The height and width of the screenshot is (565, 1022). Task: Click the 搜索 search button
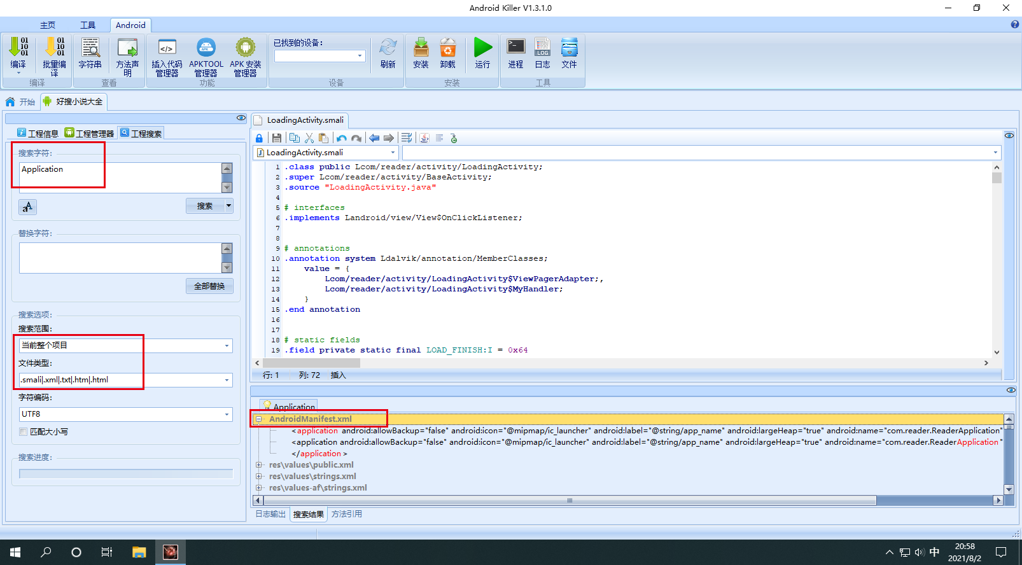point(205,206)
